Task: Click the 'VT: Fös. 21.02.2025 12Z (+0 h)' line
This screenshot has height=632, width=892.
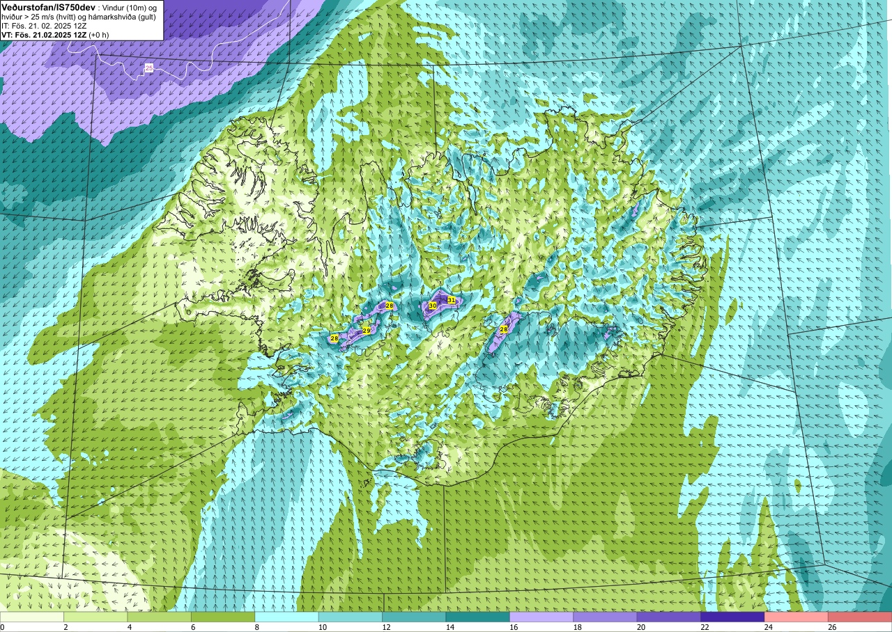Action: click(54, 35)
